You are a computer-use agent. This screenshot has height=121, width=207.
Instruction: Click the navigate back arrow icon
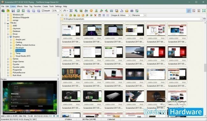click(x=62, y=15)
